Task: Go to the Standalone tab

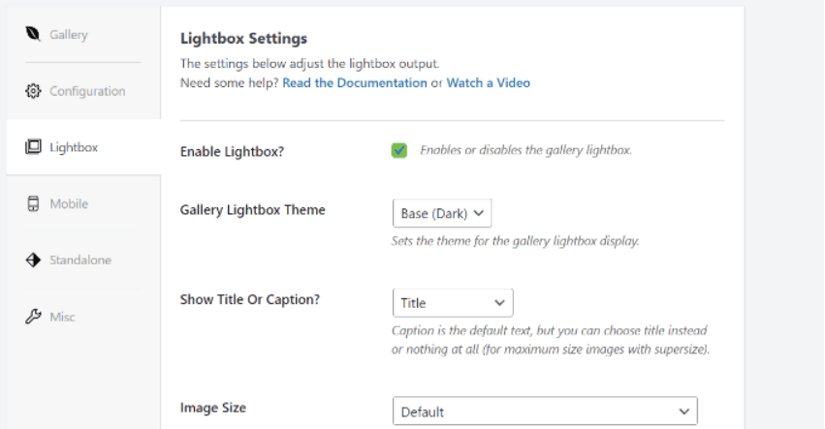Action: click(80, 260)
